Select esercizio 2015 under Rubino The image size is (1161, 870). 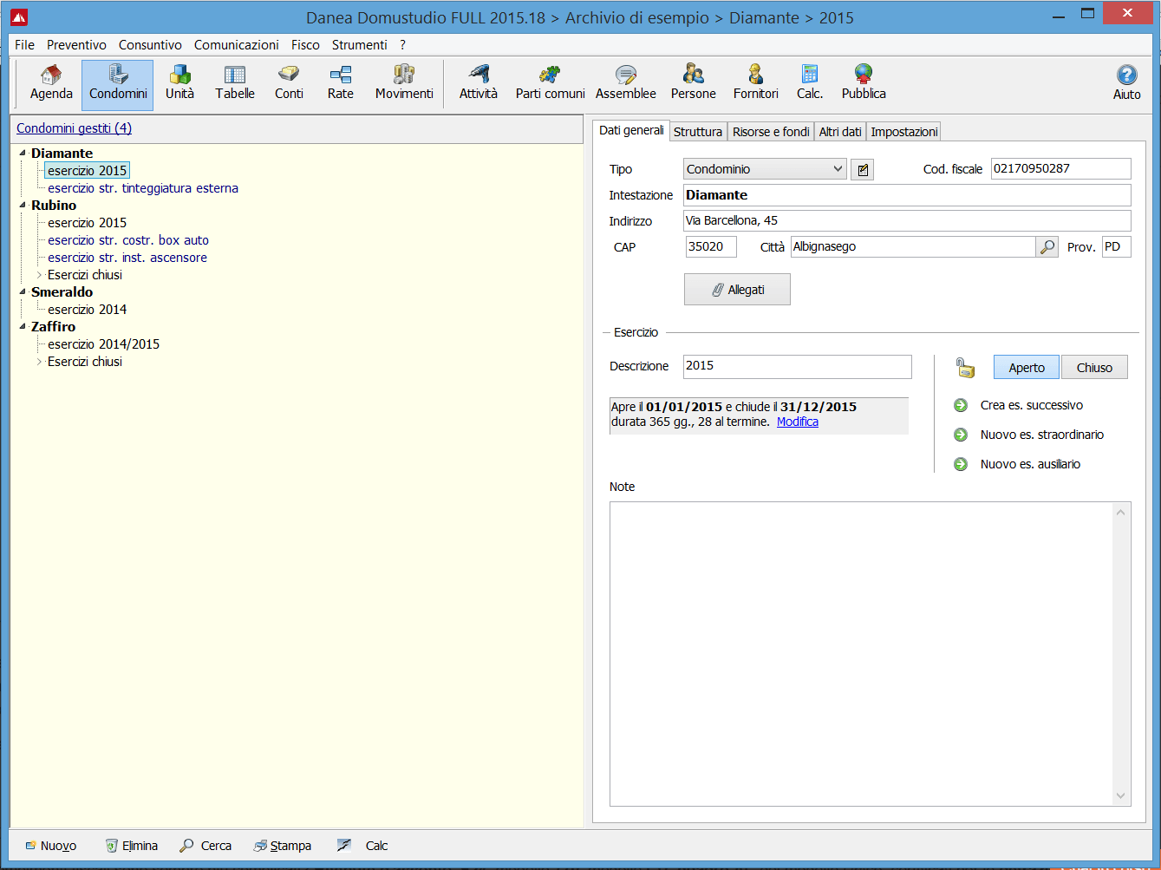pyautogui.click(x=87, y=223)
